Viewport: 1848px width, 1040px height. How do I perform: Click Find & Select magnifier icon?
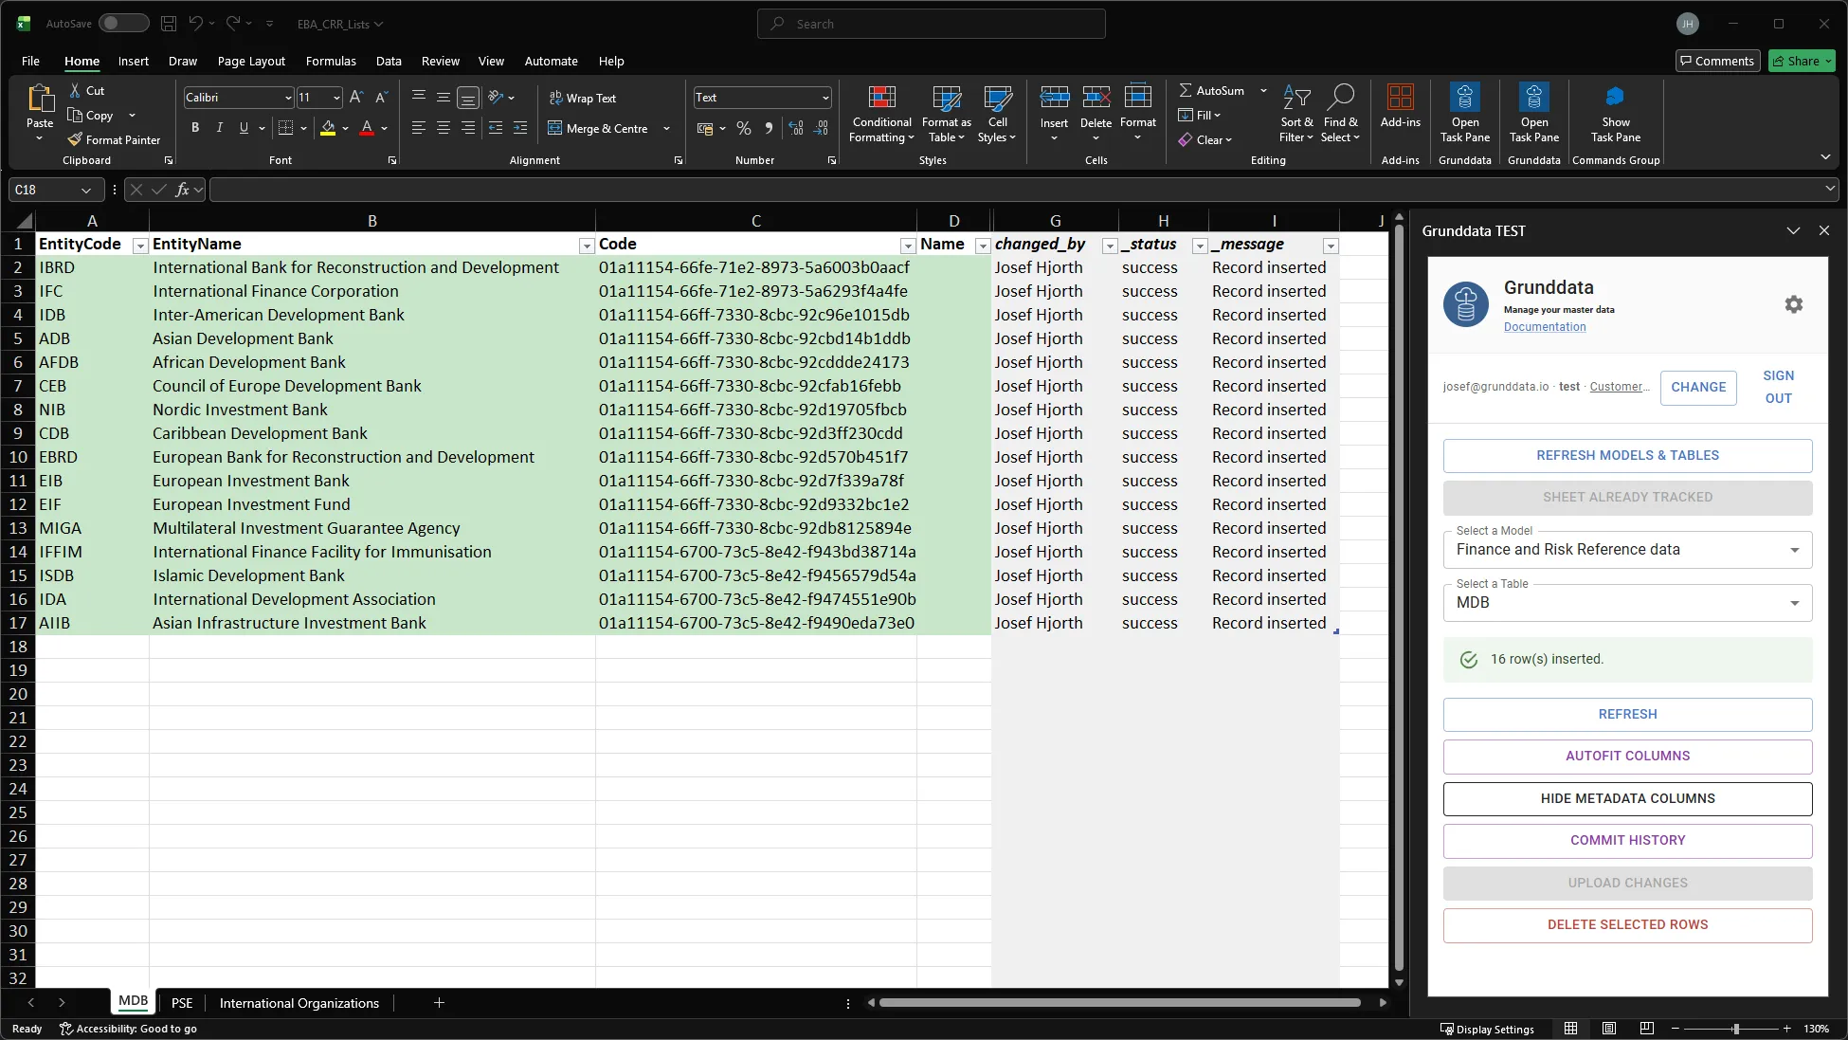[1340, 97]
